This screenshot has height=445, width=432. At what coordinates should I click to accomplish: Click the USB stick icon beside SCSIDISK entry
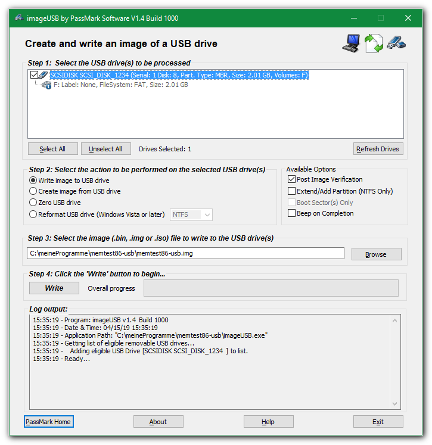point(43,75)
